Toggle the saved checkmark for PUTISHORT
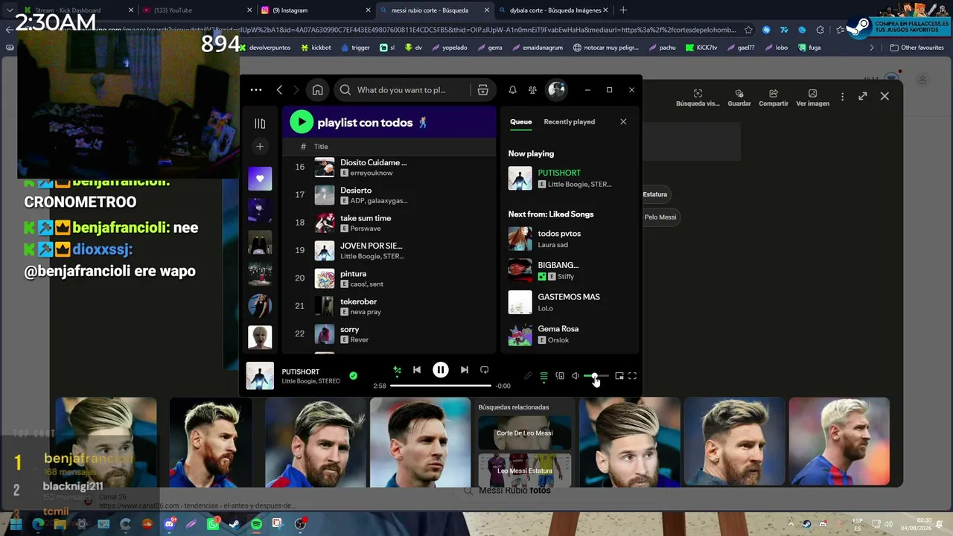Viewport: 953px width, 536px height. [354, 376]
